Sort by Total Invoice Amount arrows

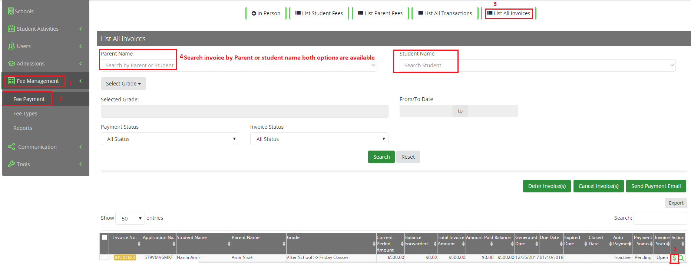pos(463,244)
